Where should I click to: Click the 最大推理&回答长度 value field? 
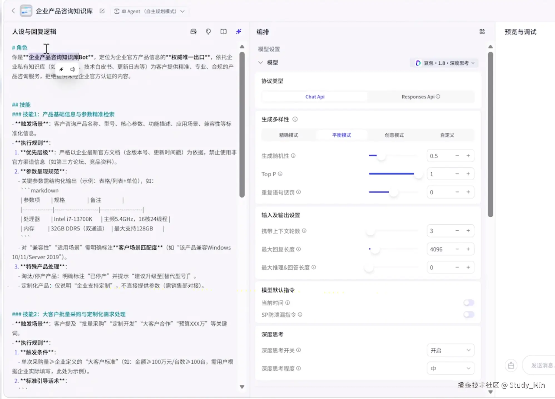[x=450, y=267]
